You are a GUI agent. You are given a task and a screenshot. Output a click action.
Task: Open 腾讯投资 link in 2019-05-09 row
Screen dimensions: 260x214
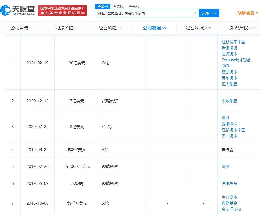click(x=229, y=184)
